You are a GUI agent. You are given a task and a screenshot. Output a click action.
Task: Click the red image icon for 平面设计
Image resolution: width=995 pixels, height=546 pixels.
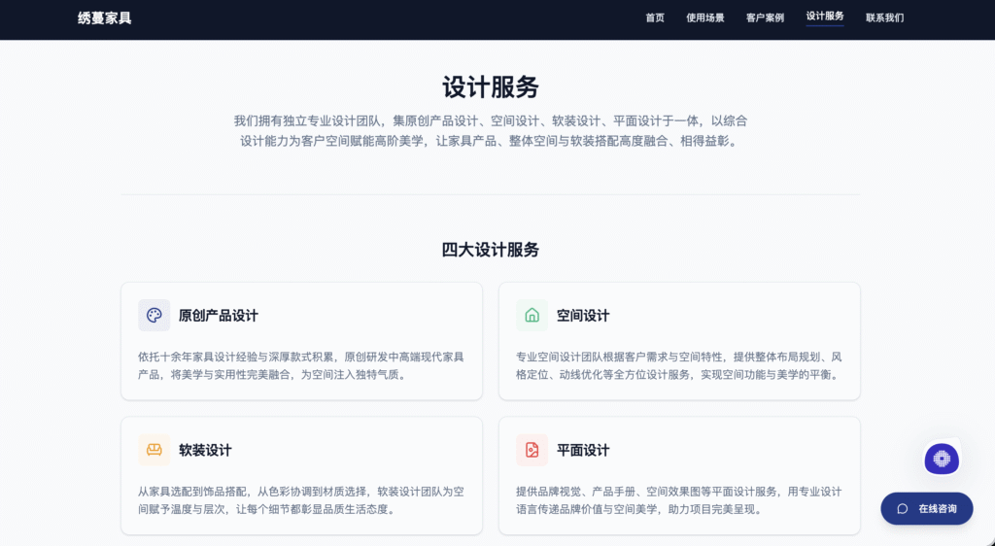(x=532, y=450)
